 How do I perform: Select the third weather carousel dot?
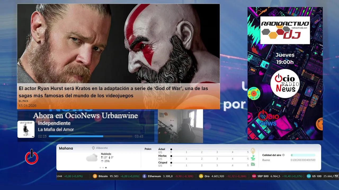pyautogui.click(x=106, y=168)
